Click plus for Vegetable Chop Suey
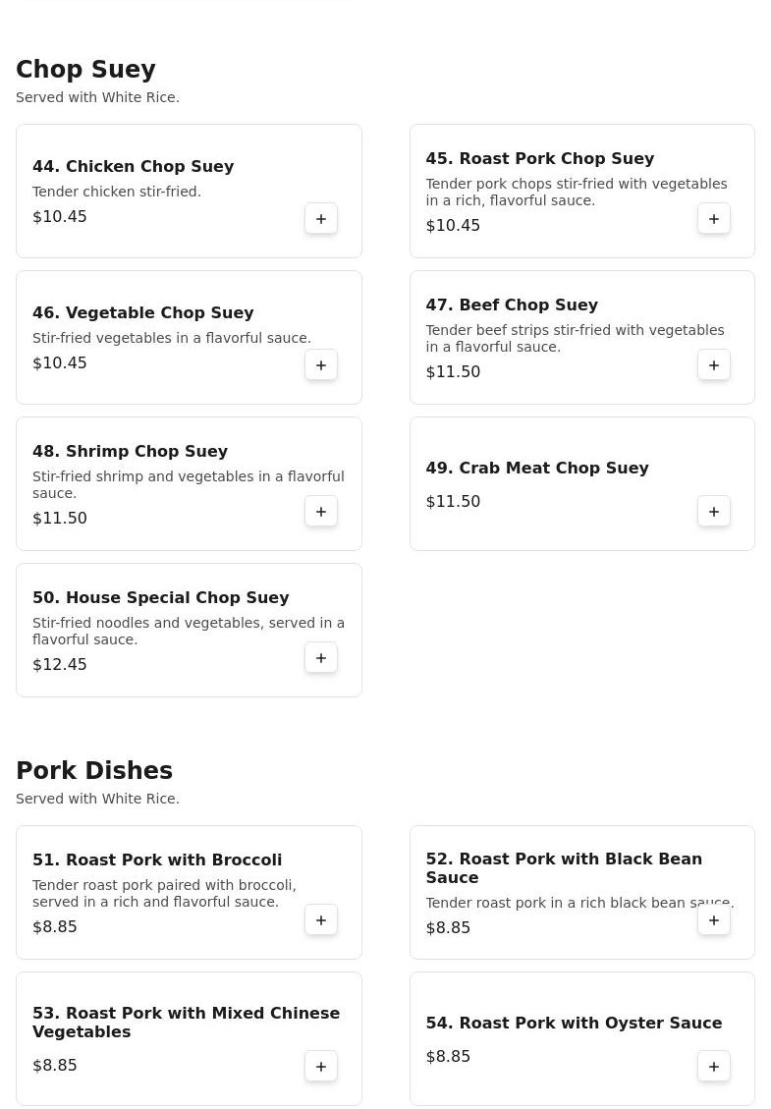This screenshot has height=1109, width=771. pyautogui.click(x=320, y=365)
